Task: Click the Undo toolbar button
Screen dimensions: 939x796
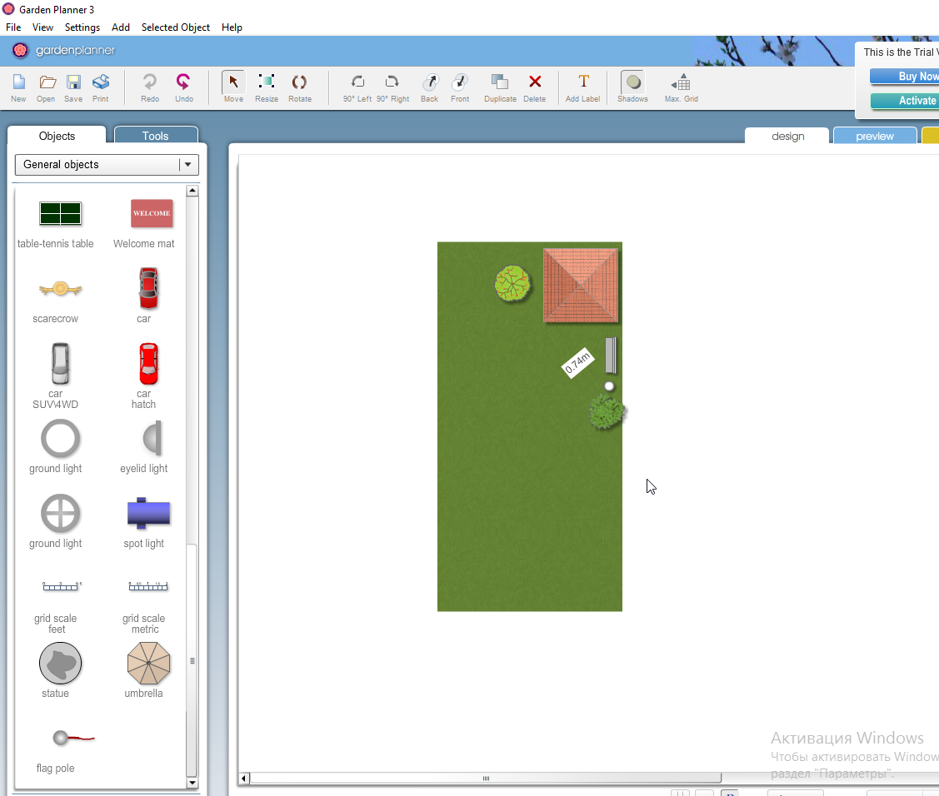Action: pyautogui.click(x=184, y=88)
